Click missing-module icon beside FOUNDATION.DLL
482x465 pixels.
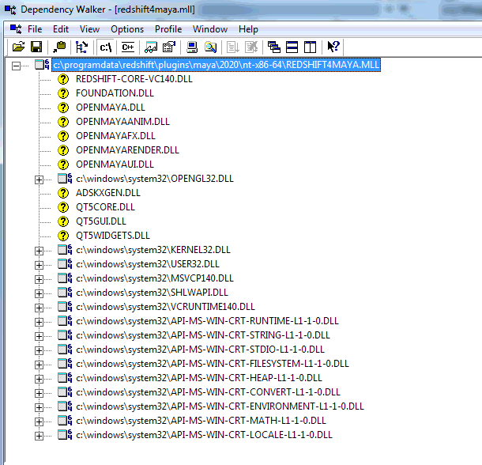coord(63,93)
